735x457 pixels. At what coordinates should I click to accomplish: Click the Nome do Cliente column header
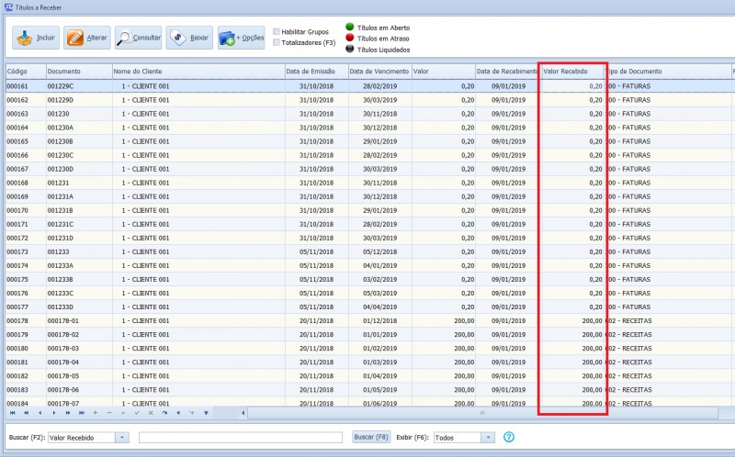click(x=197, y=72)
